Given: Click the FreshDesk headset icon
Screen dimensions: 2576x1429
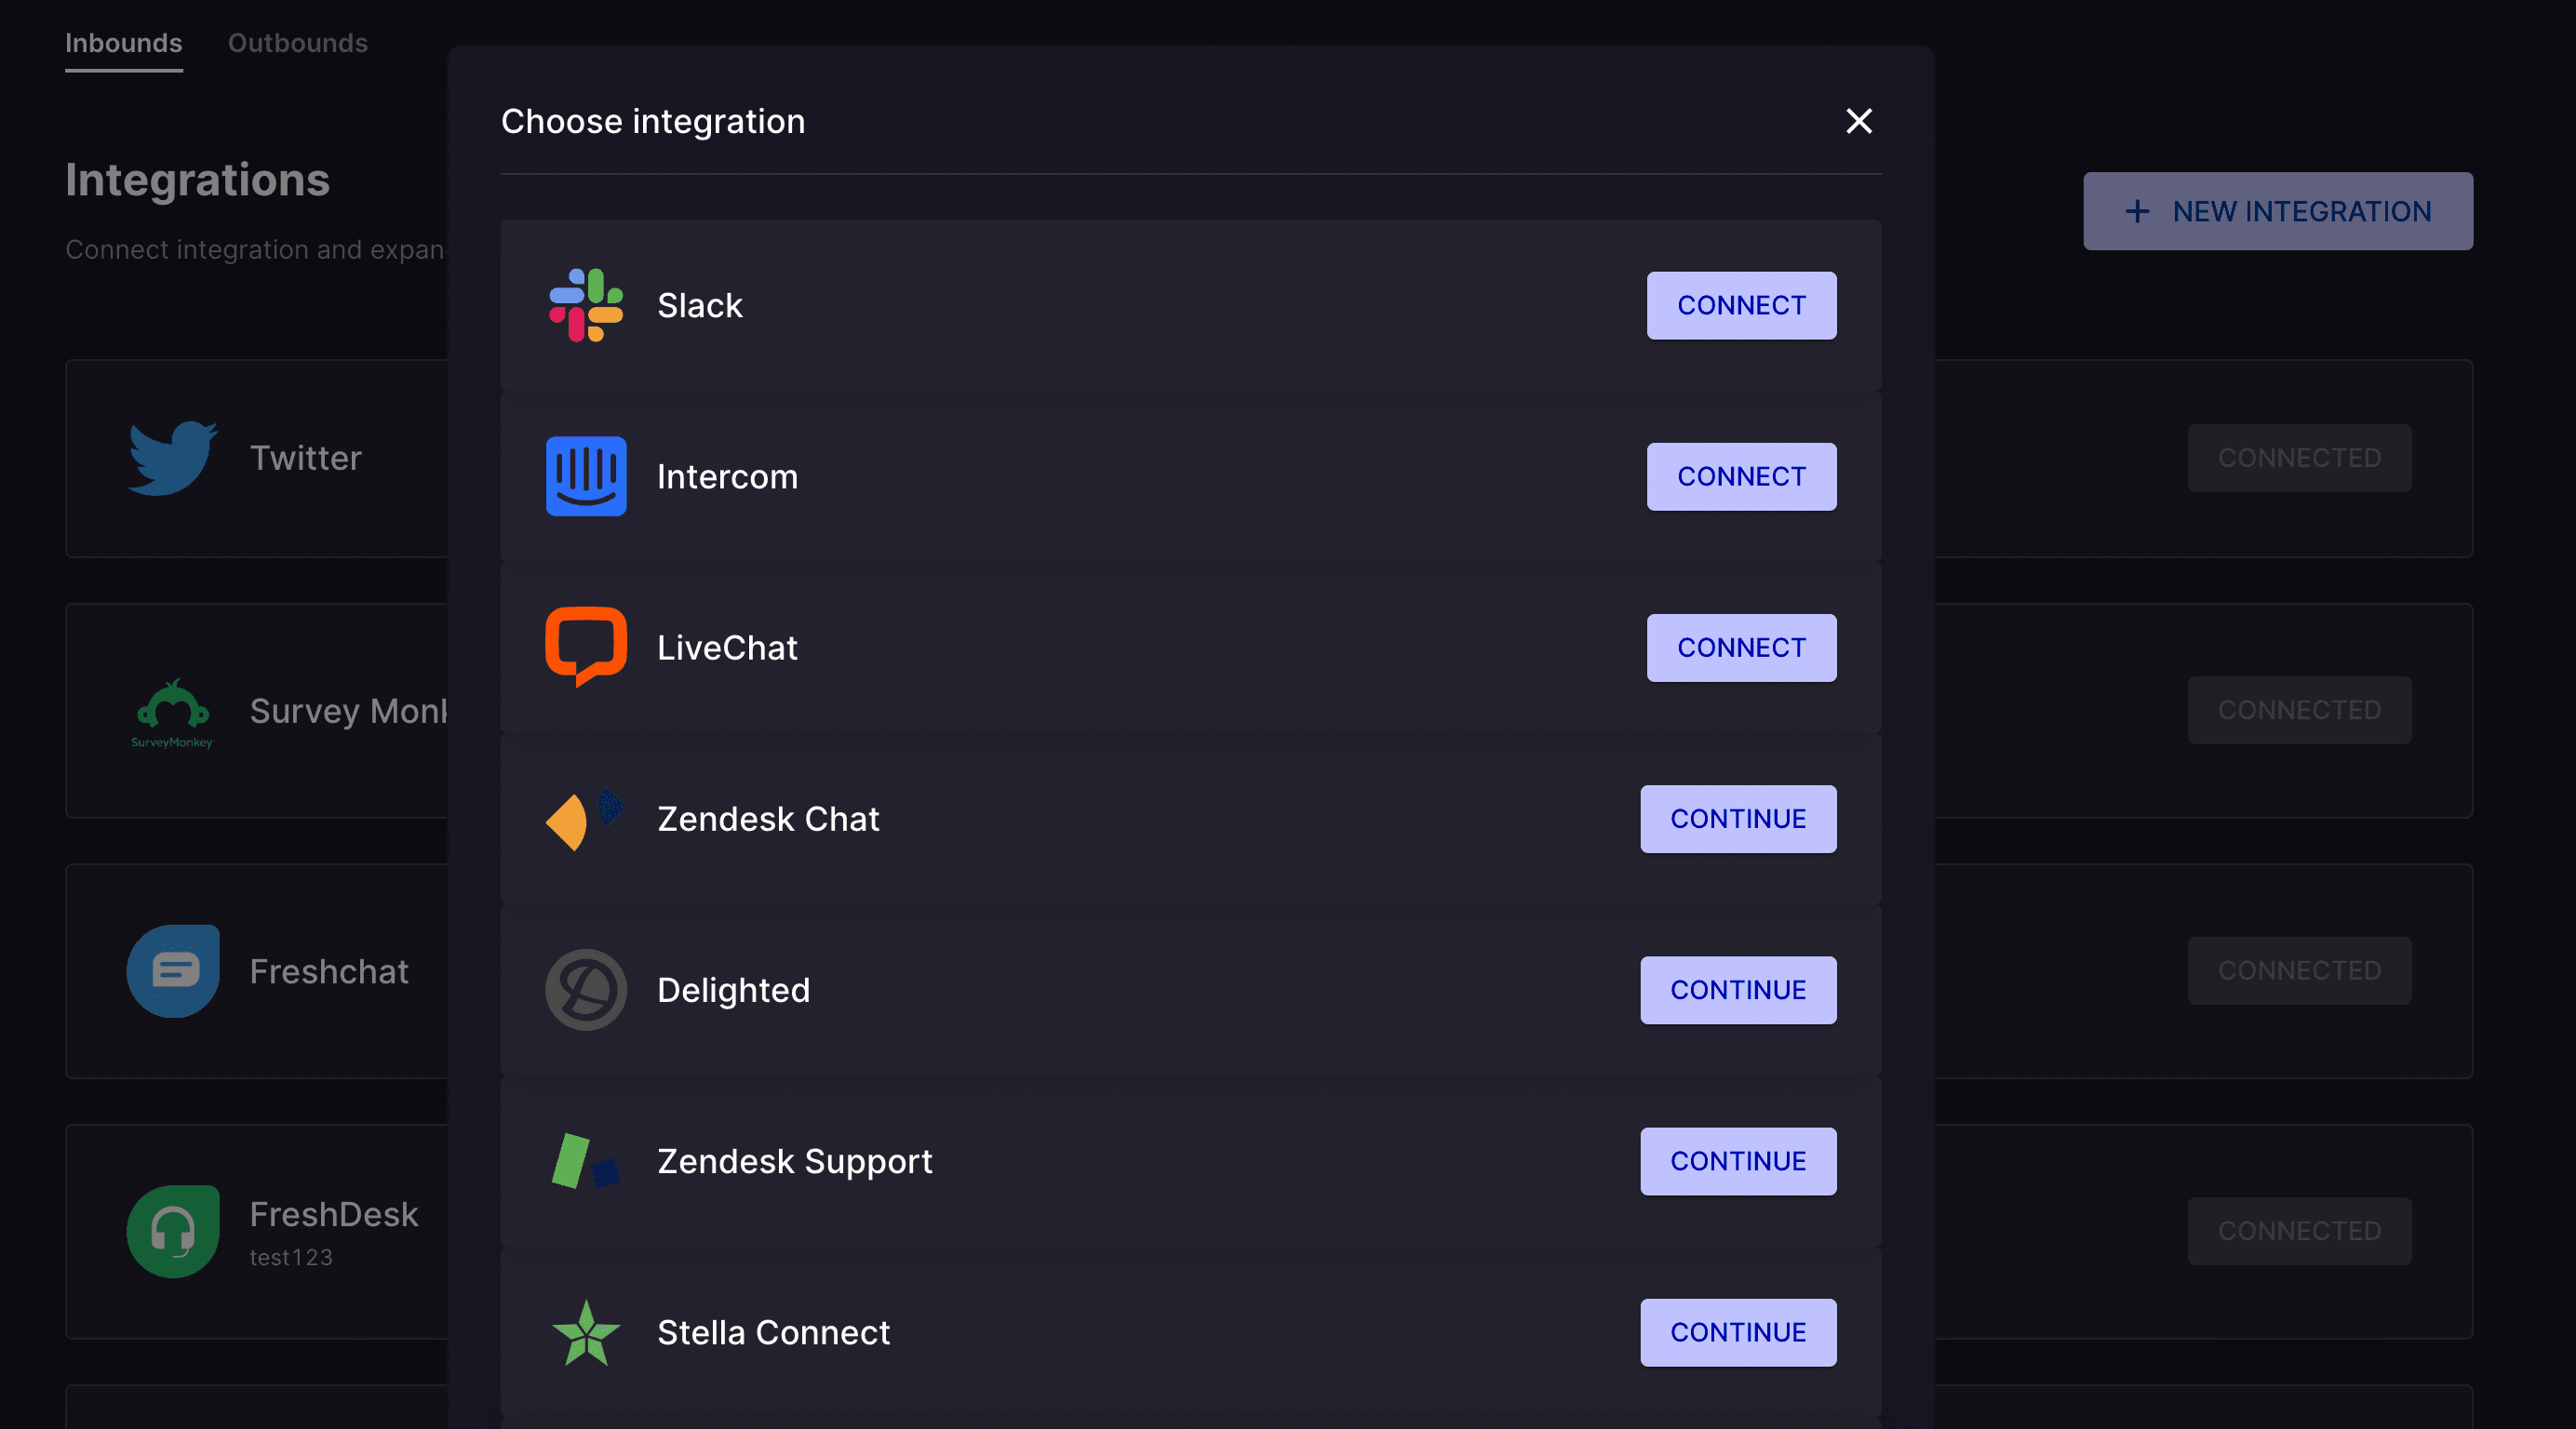Looking at the screenshot, I should (x=172, y=1231).
